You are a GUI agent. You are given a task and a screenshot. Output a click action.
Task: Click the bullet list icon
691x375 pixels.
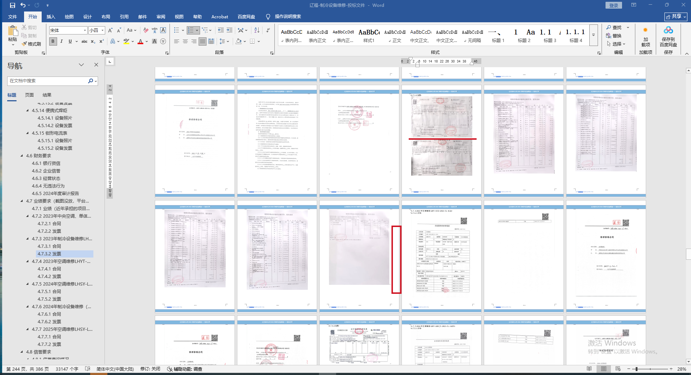coord(176,31)
